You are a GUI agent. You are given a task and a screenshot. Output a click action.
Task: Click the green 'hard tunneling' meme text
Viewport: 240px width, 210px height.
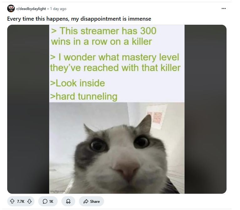click(x=84, y=97)
